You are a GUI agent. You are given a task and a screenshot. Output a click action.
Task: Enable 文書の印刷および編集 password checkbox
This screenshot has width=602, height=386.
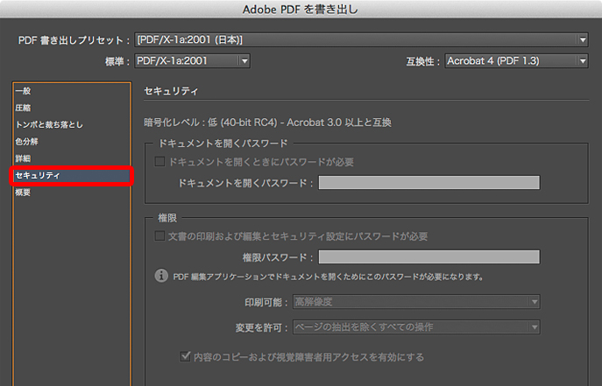(x=159, y=235)
